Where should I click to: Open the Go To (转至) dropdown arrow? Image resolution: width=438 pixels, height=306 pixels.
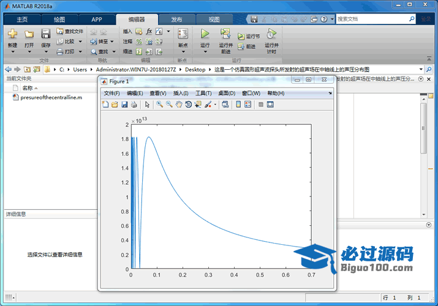112,42
